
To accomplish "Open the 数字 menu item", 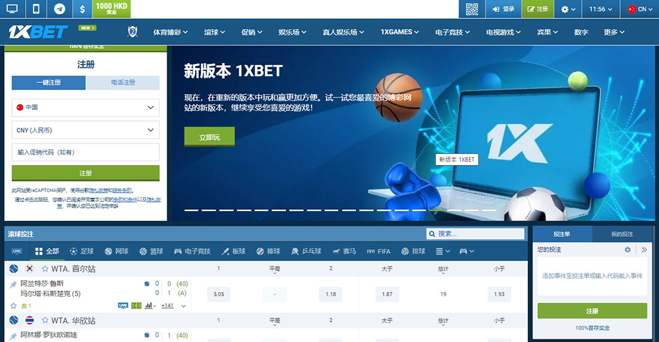I will click(x=581, y=32).
